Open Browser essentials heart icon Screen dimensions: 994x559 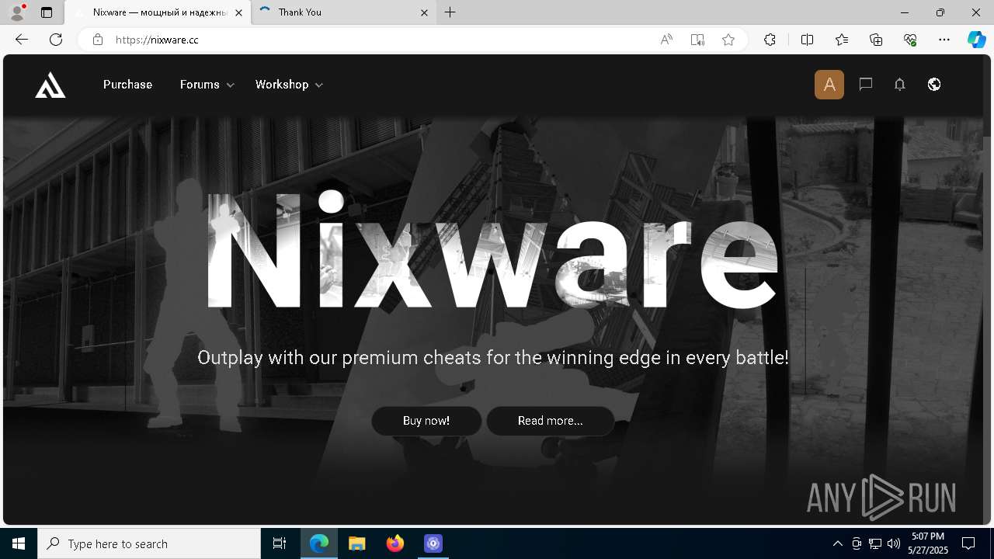910,40
